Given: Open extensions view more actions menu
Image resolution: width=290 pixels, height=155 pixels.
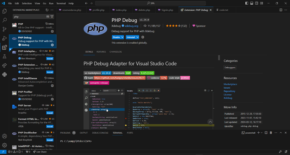Looking at the screenshot, I should [52, 10].
